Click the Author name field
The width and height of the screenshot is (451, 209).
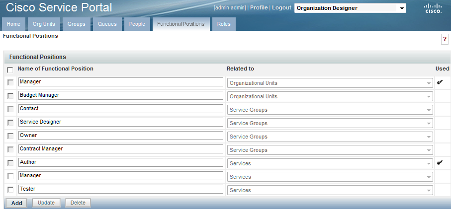pyautogui.click(x=121, y=162)
